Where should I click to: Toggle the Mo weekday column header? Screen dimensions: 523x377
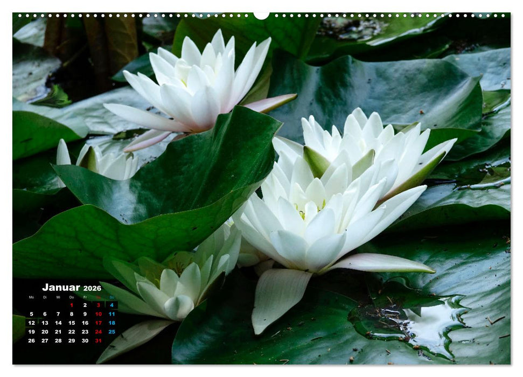(x=32, y=297)
